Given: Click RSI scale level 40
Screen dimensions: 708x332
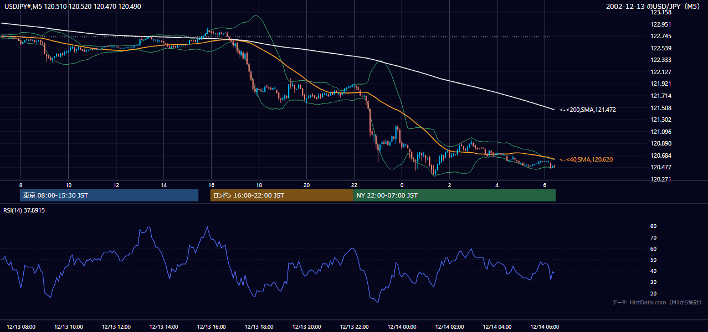Looking at the screenshot, I should tap(654, 271).
